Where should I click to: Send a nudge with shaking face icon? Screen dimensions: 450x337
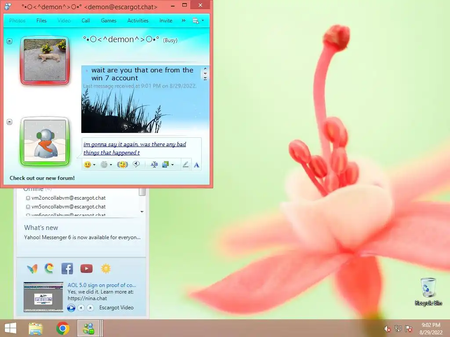pyautogui.click(x=123, y=165)
